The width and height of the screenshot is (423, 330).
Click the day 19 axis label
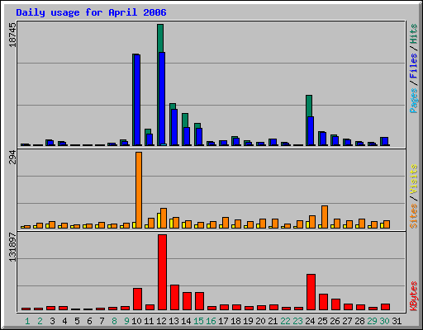click(248, 321)
